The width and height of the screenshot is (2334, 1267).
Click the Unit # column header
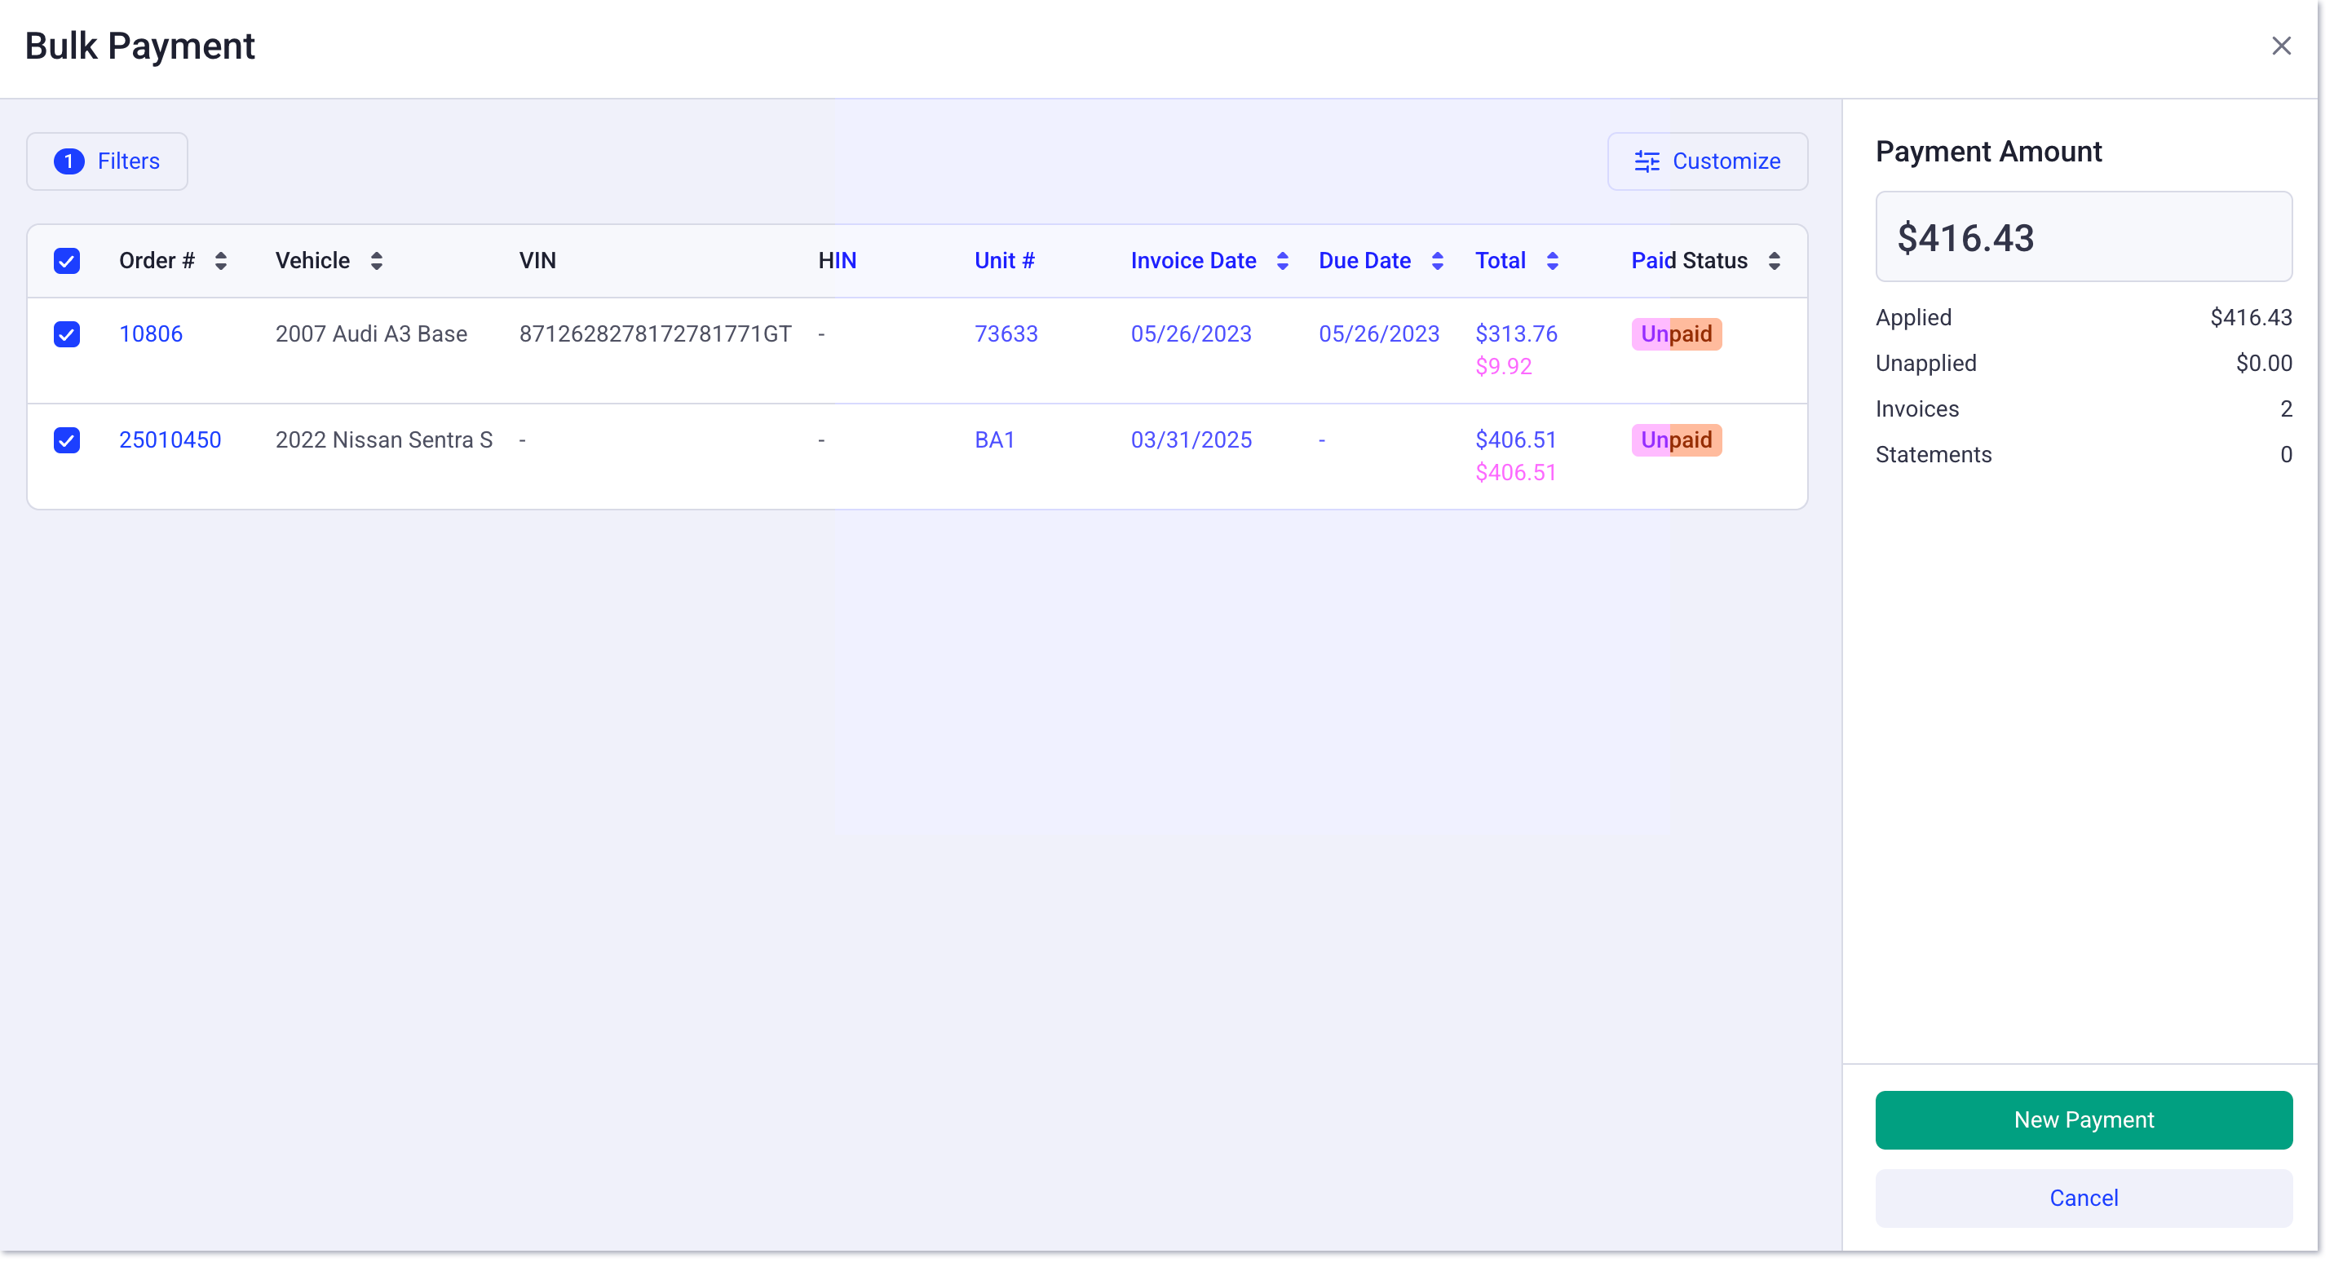pos(1005,261)
